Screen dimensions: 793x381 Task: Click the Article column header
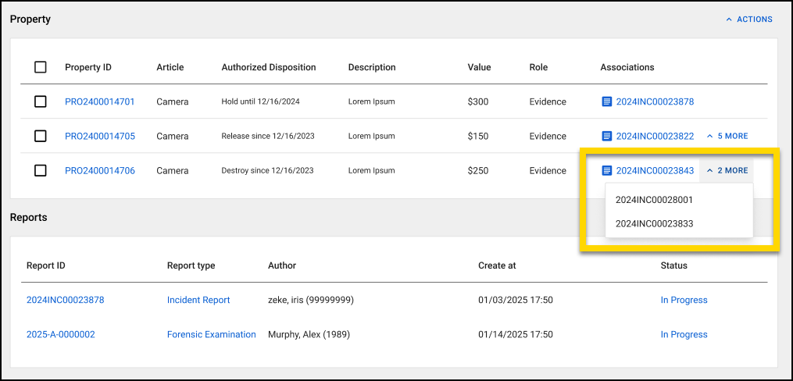point(170,67)
